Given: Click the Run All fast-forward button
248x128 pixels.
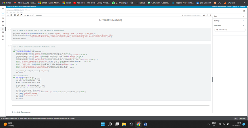Looking at the screenshot, I should coord(30,15).
